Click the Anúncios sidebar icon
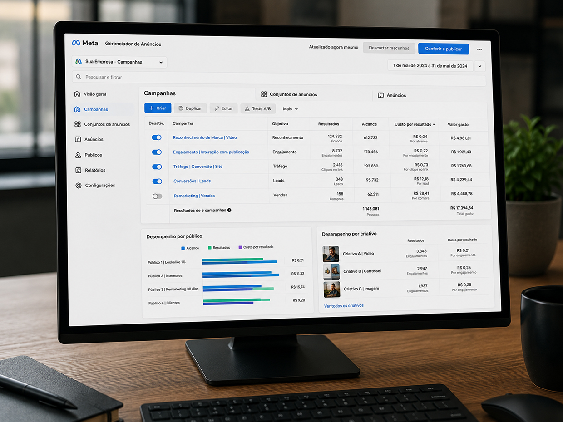This screenshot has height=422, width=563. (78, 139)
